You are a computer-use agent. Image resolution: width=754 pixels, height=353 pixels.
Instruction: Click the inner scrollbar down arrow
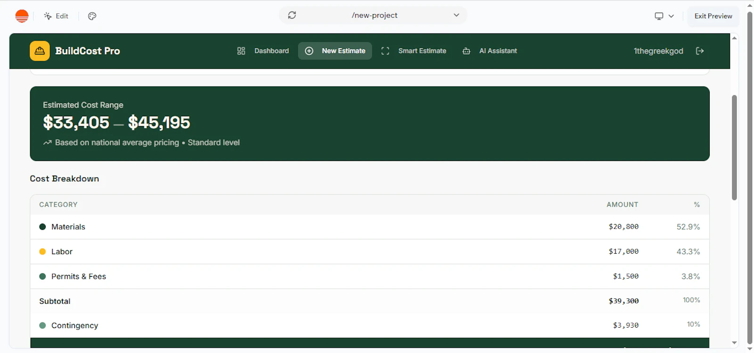click(x=734, y=343)
